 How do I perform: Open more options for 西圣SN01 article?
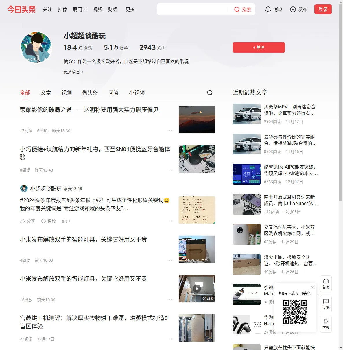click(170, 170)
